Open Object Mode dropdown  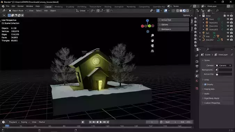tap(17, 11)
